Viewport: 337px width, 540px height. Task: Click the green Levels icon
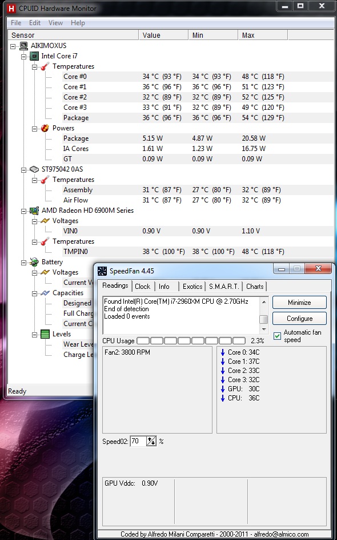click(x=45, y=335)
